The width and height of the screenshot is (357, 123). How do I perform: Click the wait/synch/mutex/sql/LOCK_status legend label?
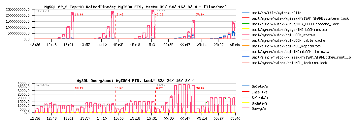pyautogui.click(x=284, y=35)
